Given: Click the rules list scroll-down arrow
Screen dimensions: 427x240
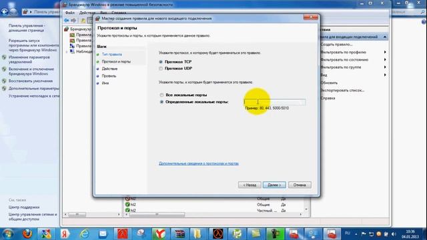Looking at the screenshot, I should point(306,209).
